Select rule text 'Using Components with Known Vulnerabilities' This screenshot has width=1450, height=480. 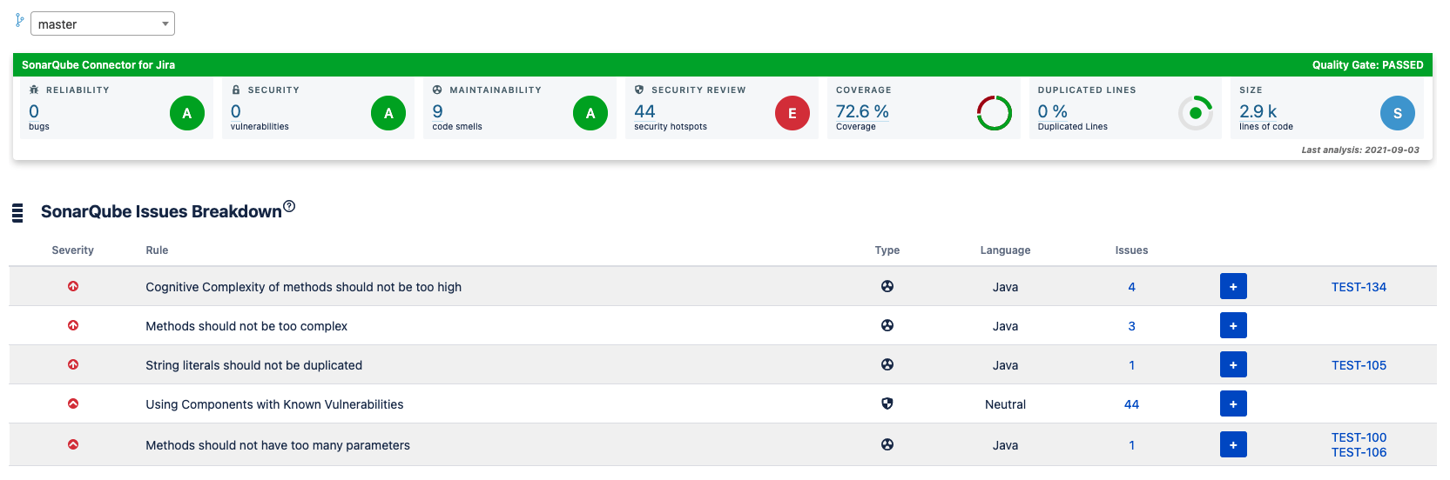click(x=274, y=404)
